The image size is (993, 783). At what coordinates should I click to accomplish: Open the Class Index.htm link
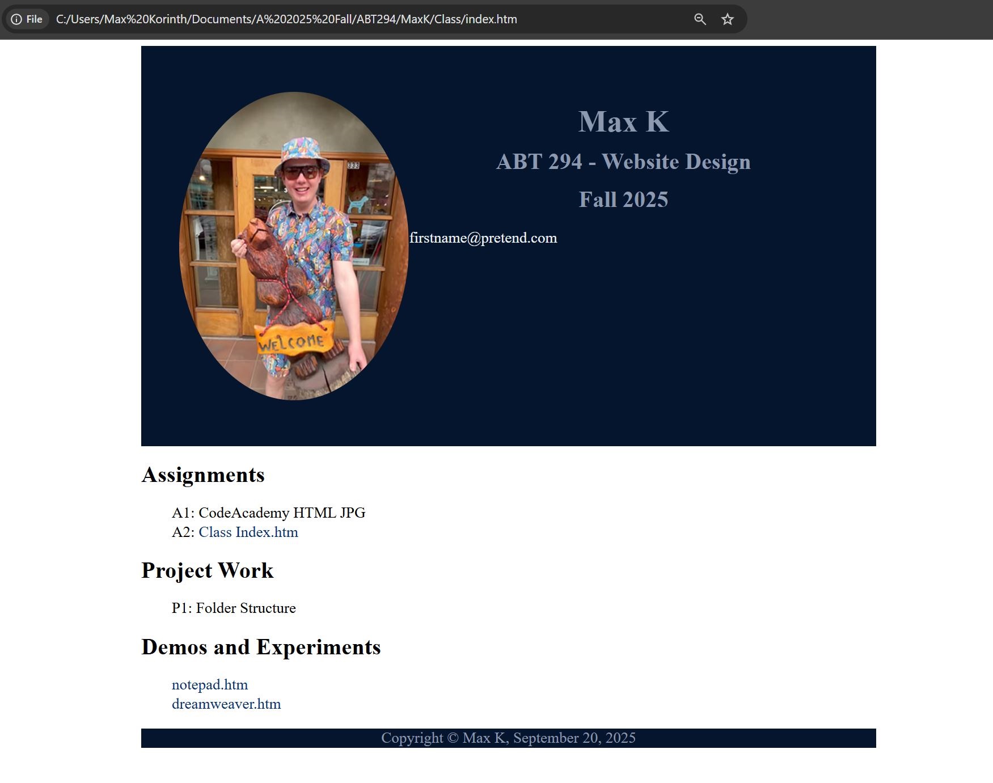(x=248, y=532)
